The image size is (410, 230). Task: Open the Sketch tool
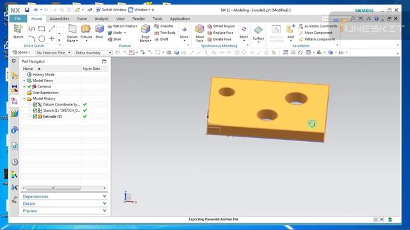pyautogui.click(x=18, y=31)
